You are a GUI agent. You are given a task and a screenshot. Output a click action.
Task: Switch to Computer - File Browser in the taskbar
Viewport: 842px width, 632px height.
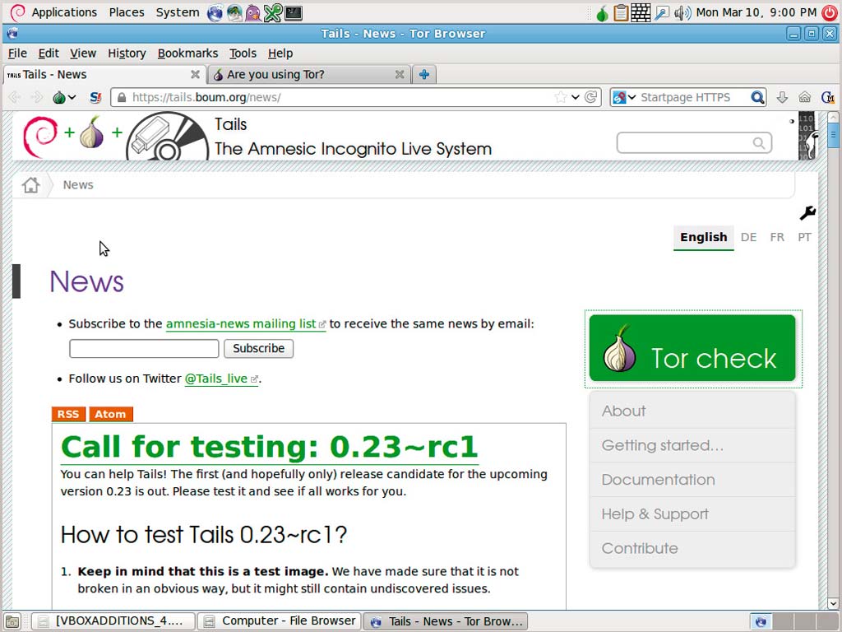point(280,621)
